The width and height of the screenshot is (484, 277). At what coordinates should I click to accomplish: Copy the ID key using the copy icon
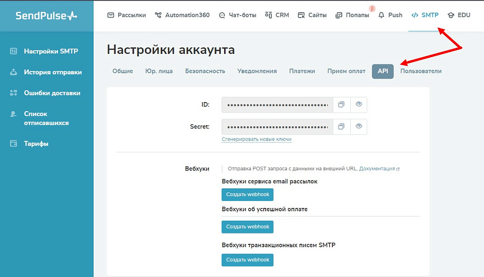(x=341, y=104)
